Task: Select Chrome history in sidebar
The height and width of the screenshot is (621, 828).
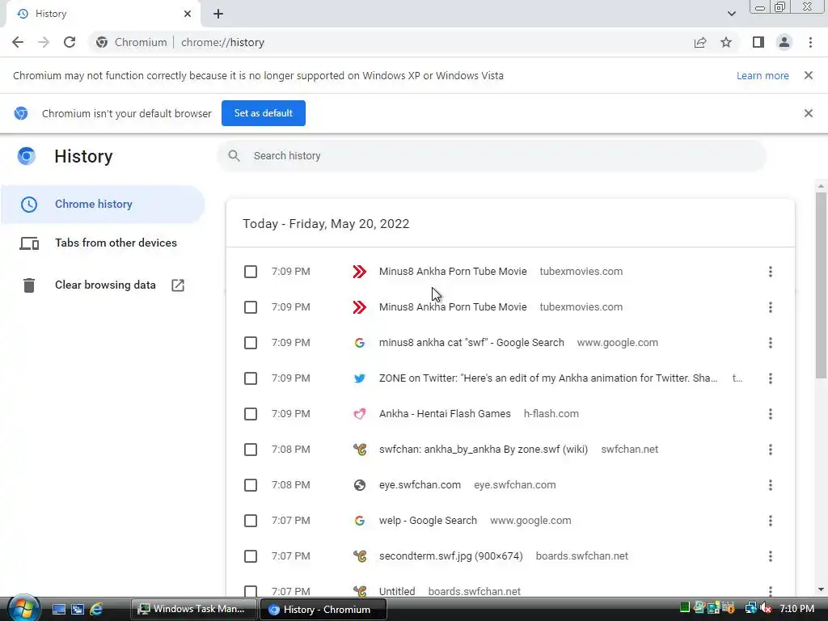Action: [103, 205]
